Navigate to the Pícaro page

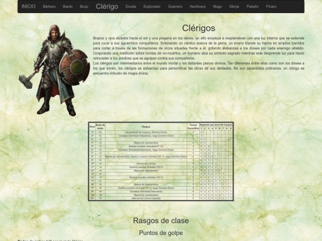271,7
